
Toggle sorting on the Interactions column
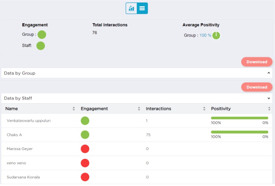pos(204,108)
